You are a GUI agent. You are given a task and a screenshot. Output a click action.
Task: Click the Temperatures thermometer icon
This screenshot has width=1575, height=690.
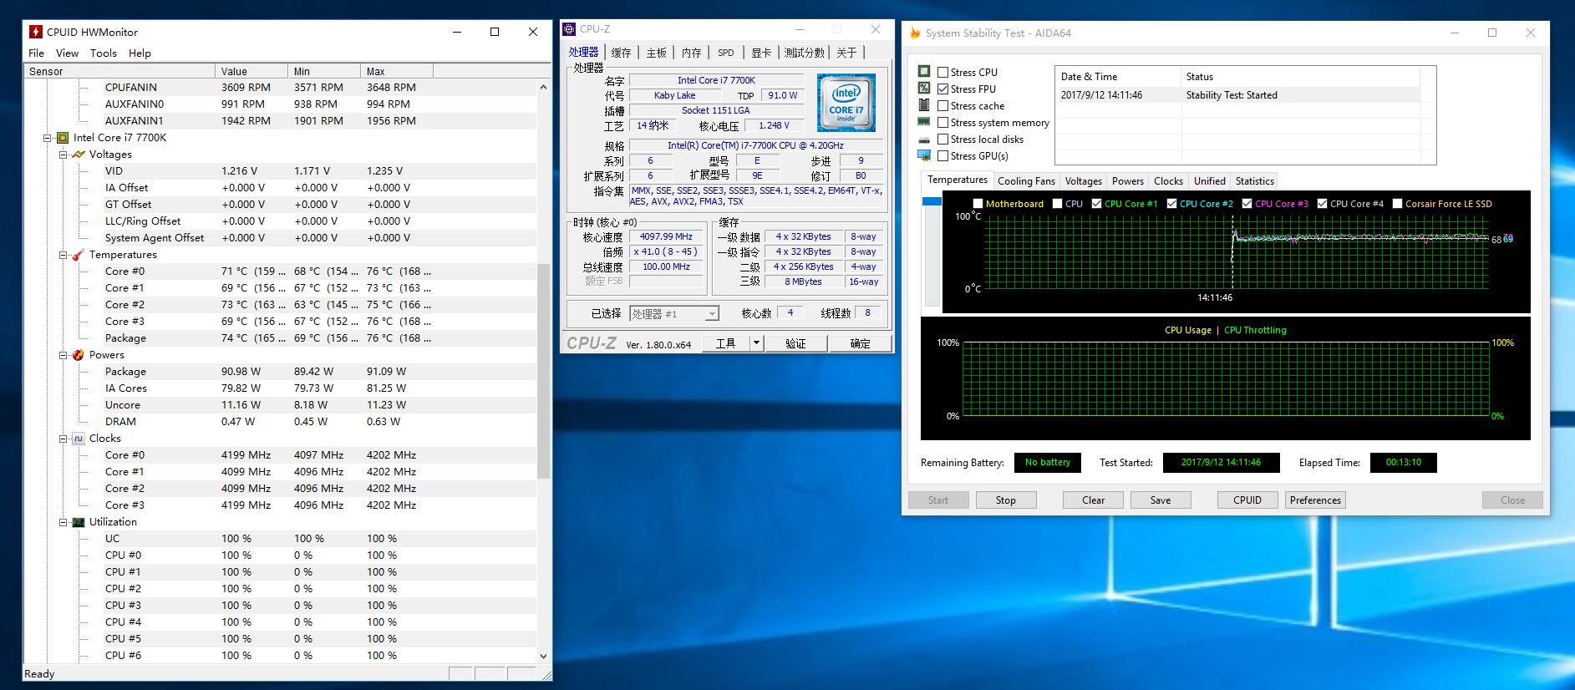click(79, 255)
